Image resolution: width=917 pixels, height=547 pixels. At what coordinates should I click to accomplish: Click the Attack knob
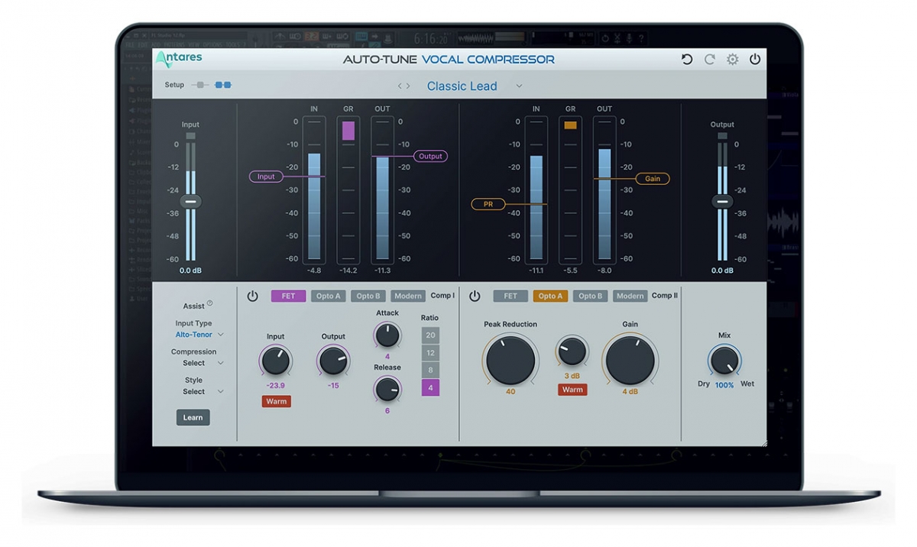(x=387, y=335)
